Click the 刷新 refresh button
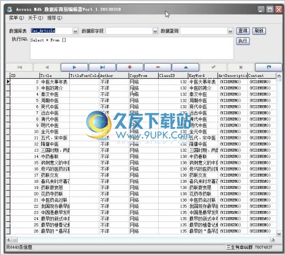The height and width of the screenshot is (255, 285). pos(259,31)
